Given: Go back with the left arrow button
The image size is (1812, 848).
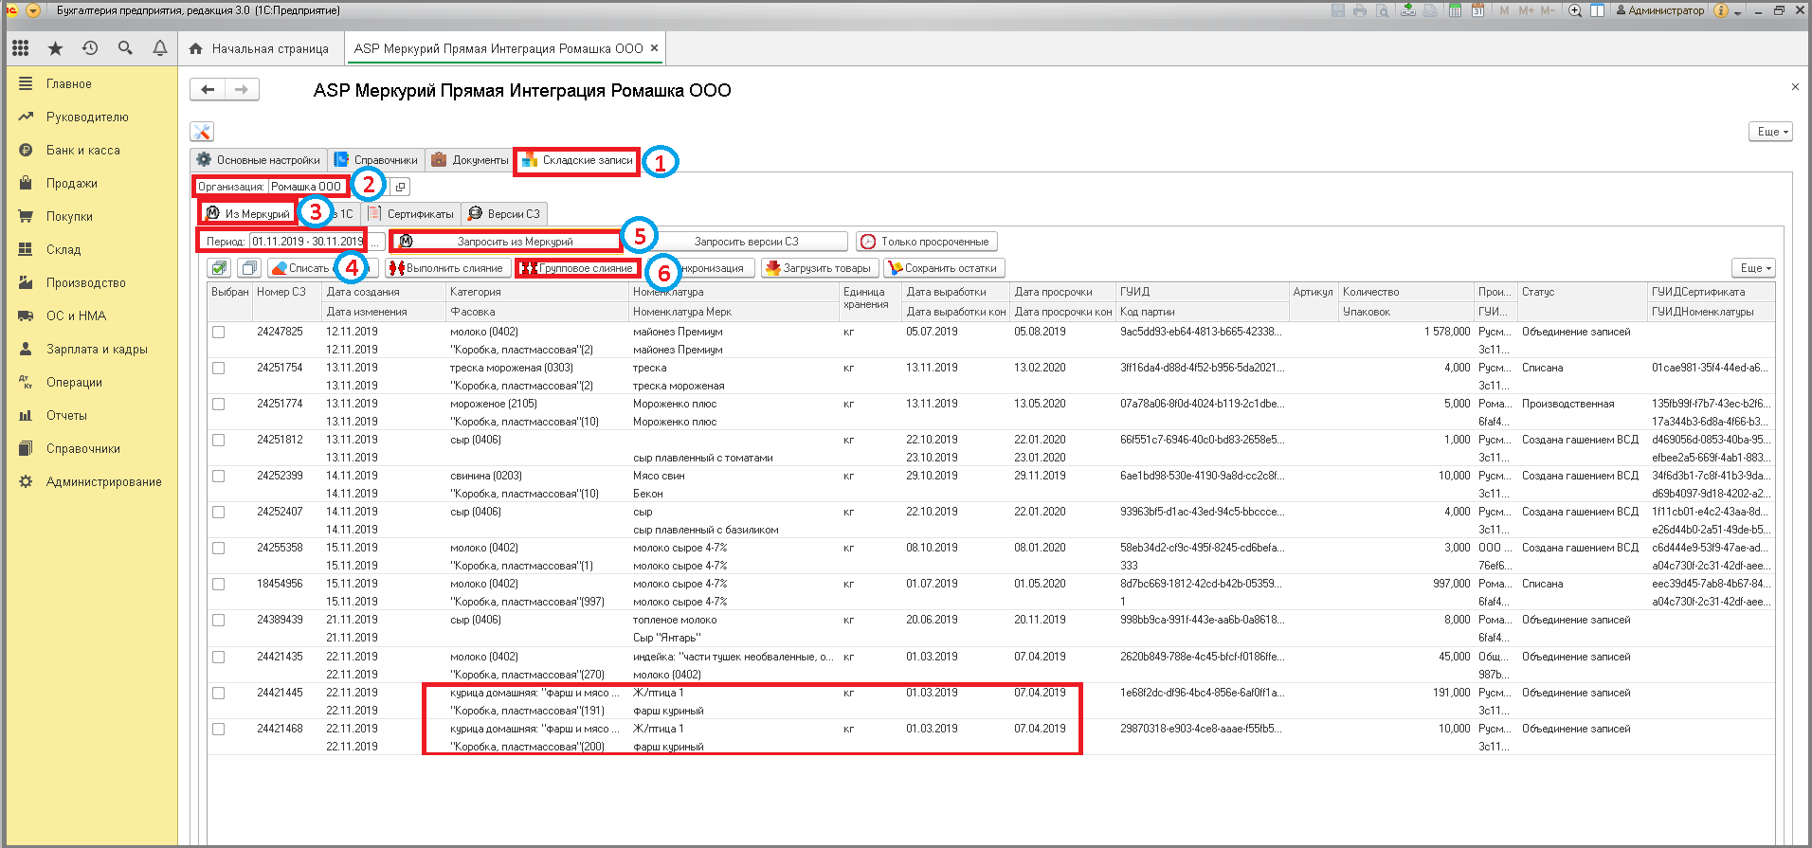Looking at the screenshot, I should [208, 89].
